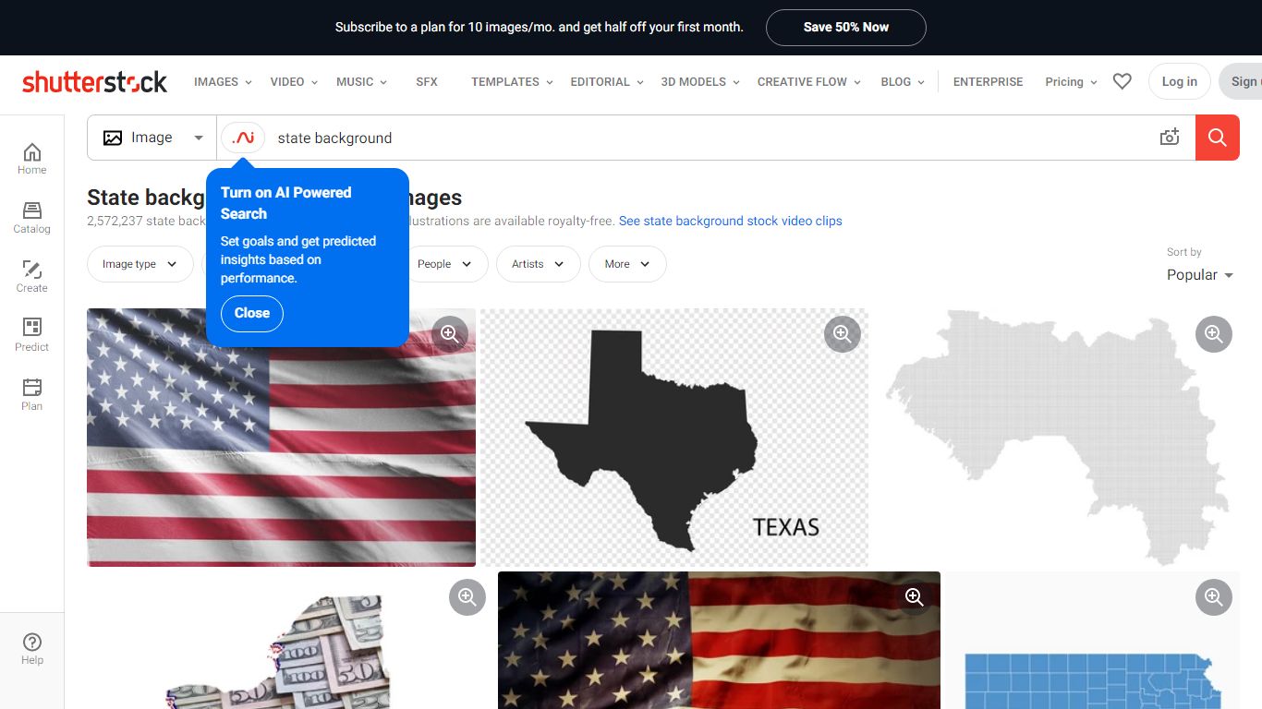This screenshot has width=1262, height=709.
Task: Open the state background stock video clips link
Action: [x=730, y=221]
